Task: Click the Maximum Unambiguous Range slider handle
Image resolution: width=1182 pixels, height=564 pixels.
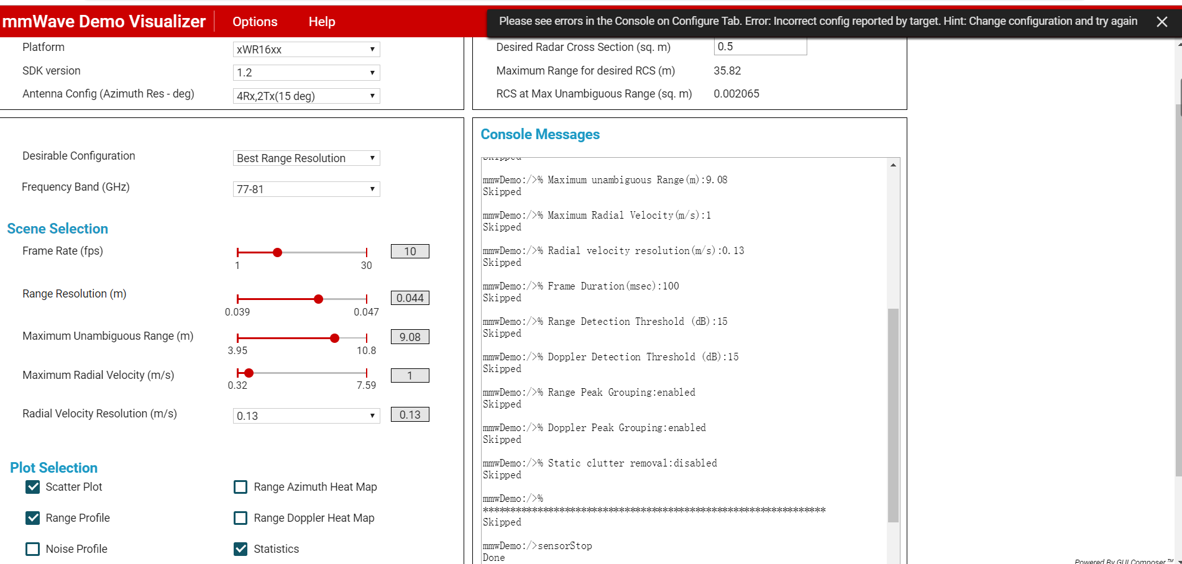Action: pos(335,338)
